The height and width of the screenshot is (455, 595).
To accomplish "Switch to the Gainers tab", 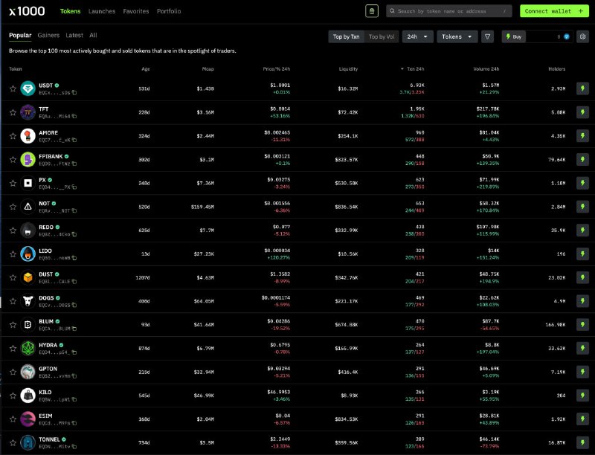I will coord(48,35).
